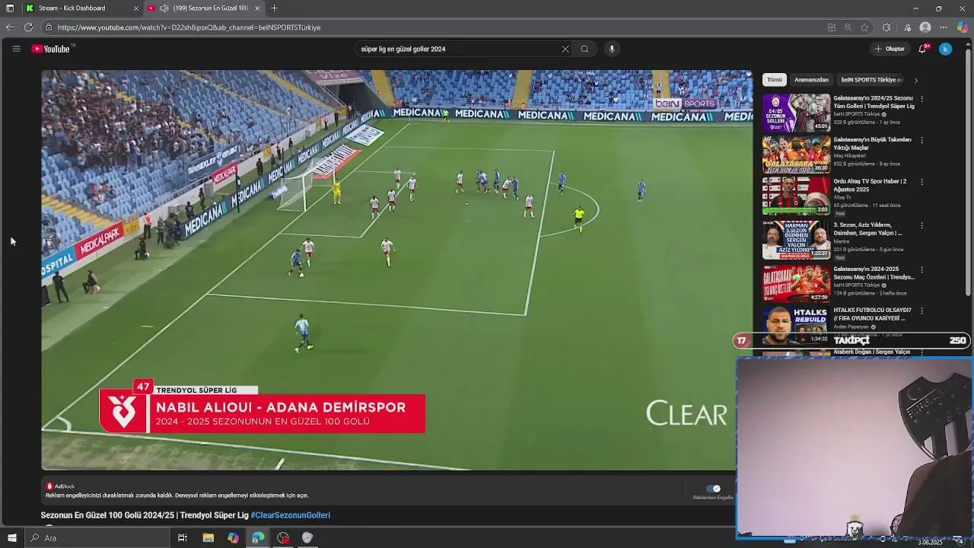Viewport: 974px width, 548px height.
Task: Open Task View on the taskbar
Action: coord(183,538)
